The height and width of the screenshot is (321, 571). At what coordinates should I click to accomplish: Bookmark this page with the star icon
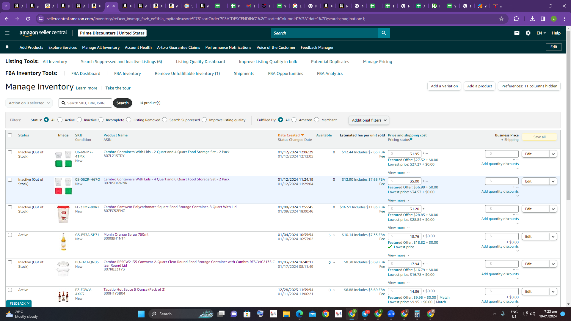coord(501,19)
